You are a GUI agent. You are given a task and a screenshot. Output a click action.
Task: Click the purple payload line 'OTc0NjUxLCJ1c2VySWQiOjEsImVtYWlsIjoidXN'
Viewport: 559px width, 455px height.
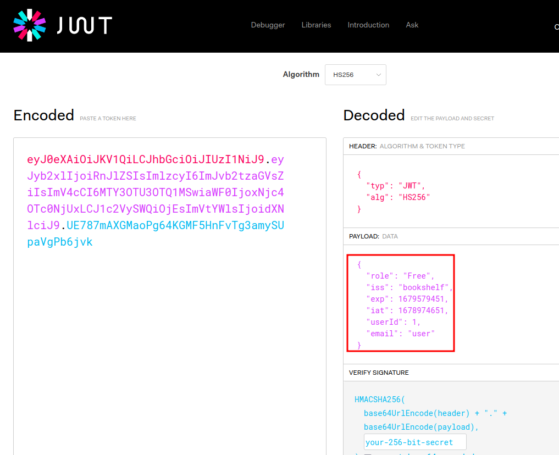tap(156, 209)
